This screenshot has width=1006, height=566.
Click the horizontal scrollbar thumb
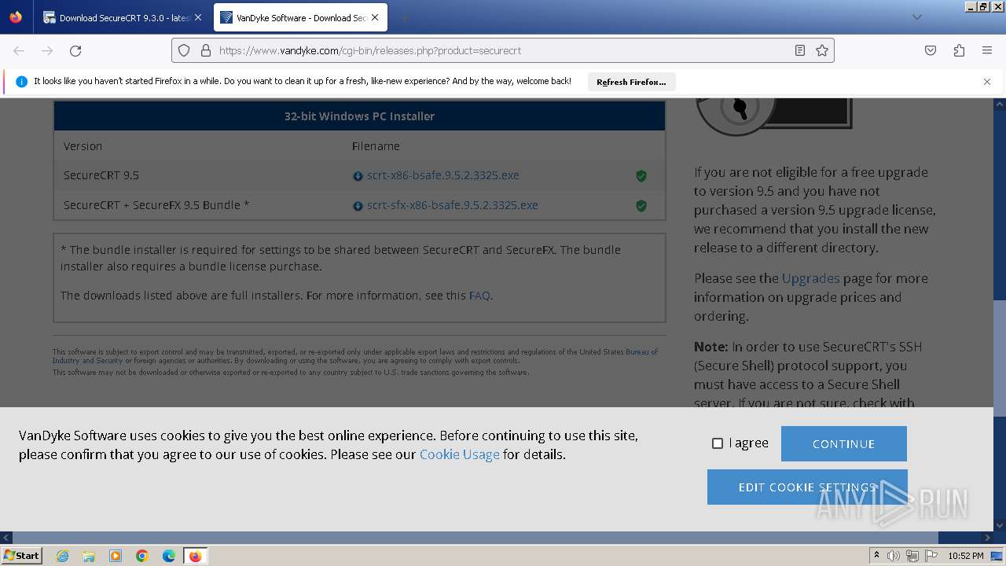(x=475, y=538)
